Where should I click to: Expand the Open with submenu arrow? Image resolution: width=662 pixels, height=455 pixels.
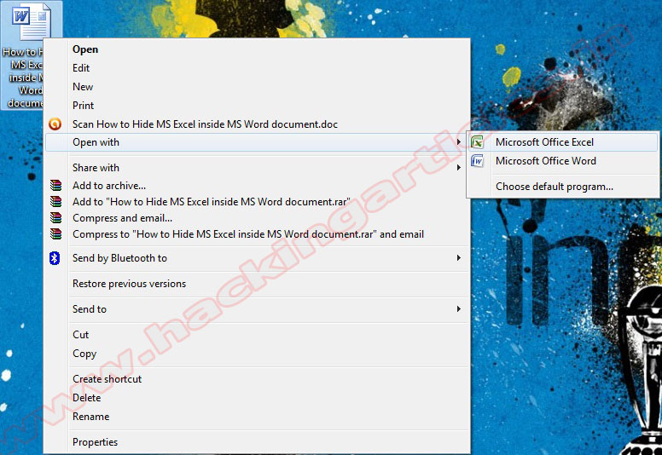click(459, 142)
